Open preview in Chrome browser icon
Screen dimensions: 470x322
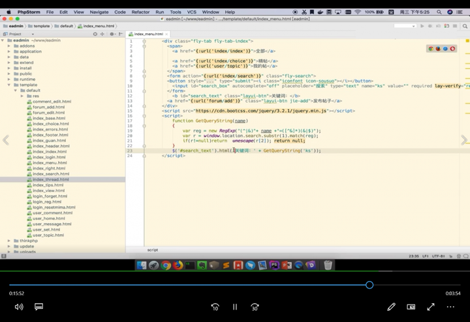tap(431, 49)
